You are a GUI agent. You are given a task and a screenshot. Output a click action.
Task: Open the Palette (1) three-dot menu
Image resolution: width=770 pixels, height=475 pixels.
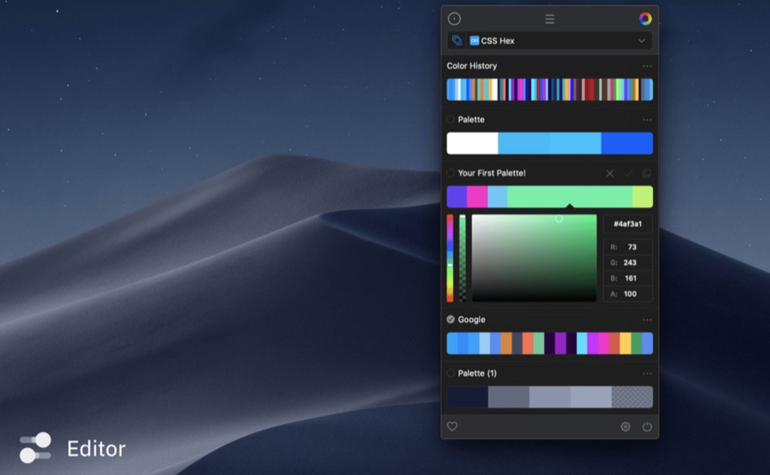[x=647, y=373]
